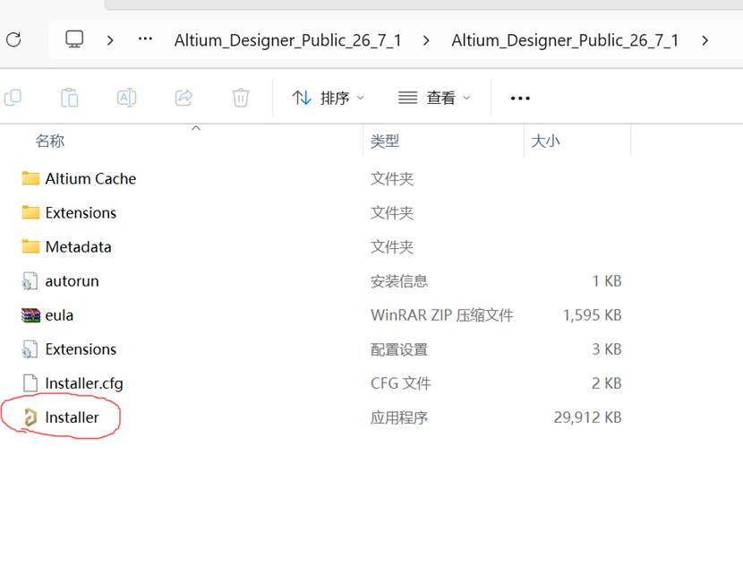
Task: Click the Share toolbar icon
Action: pyautogui.click(x=184, y=98)
